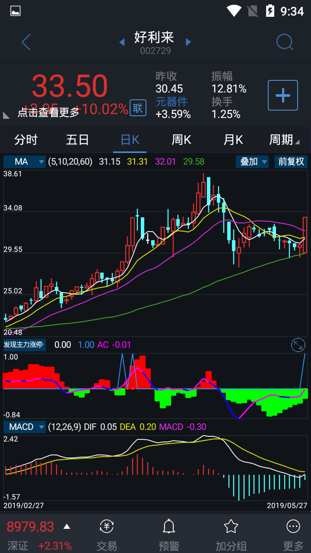Tap the no-SIM status icon
This screenshot has width=311, height=553.
(x=252, y=11)
